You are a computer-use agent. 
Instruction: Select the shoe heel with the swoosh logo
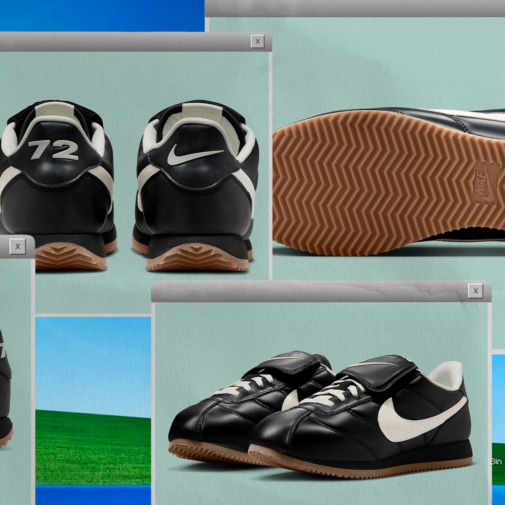tap(196, 185)
